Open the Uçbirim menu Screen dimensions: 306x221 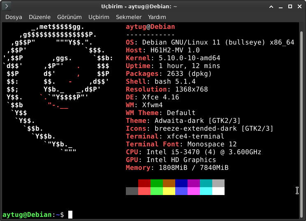click(x=99, y=17)
